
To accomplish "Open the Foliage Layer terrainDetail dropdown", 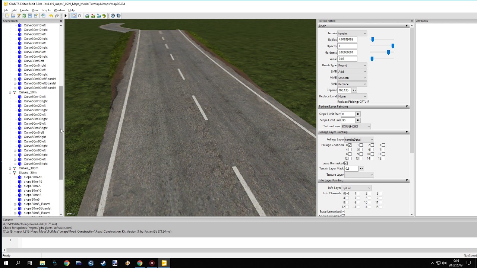I will [359, 140].
